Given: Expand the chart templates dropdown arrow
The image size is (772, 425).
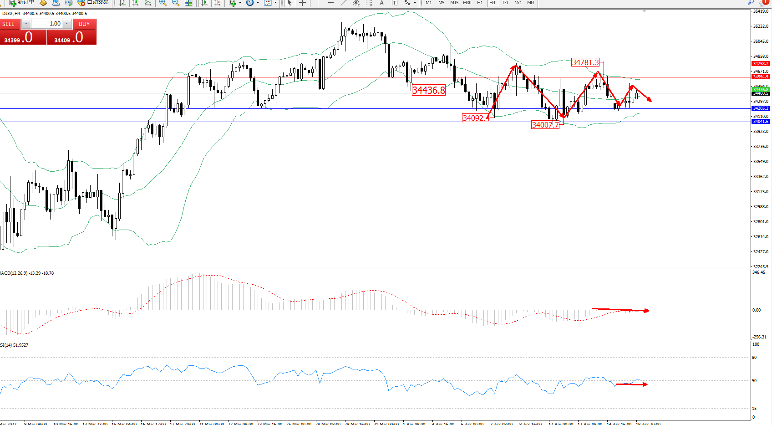Looking at the screenshot, I should pos(275,3).
